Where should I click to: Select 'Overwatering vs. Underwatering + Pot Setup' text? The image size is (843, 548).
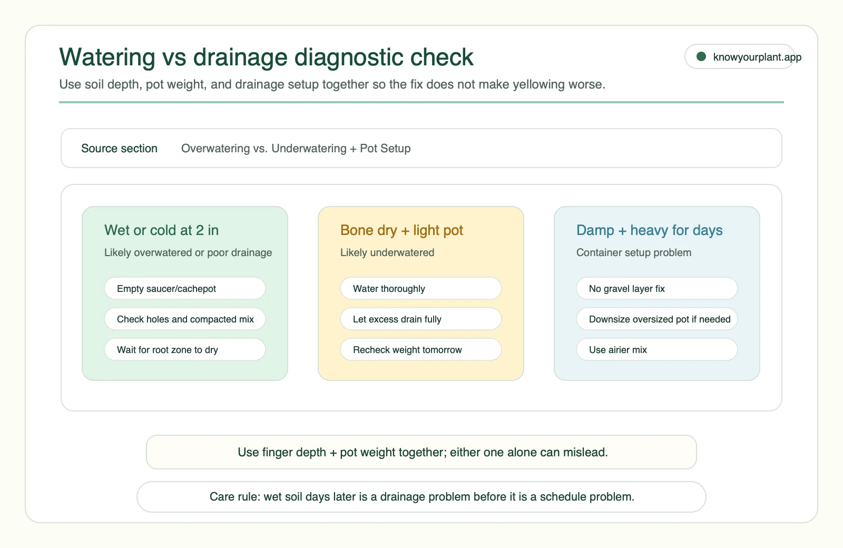tap(296, 149)
